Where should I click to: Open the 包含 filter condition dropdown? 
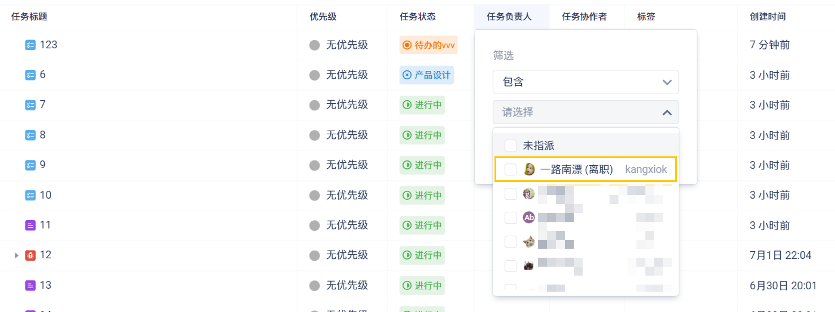(585, 82)
